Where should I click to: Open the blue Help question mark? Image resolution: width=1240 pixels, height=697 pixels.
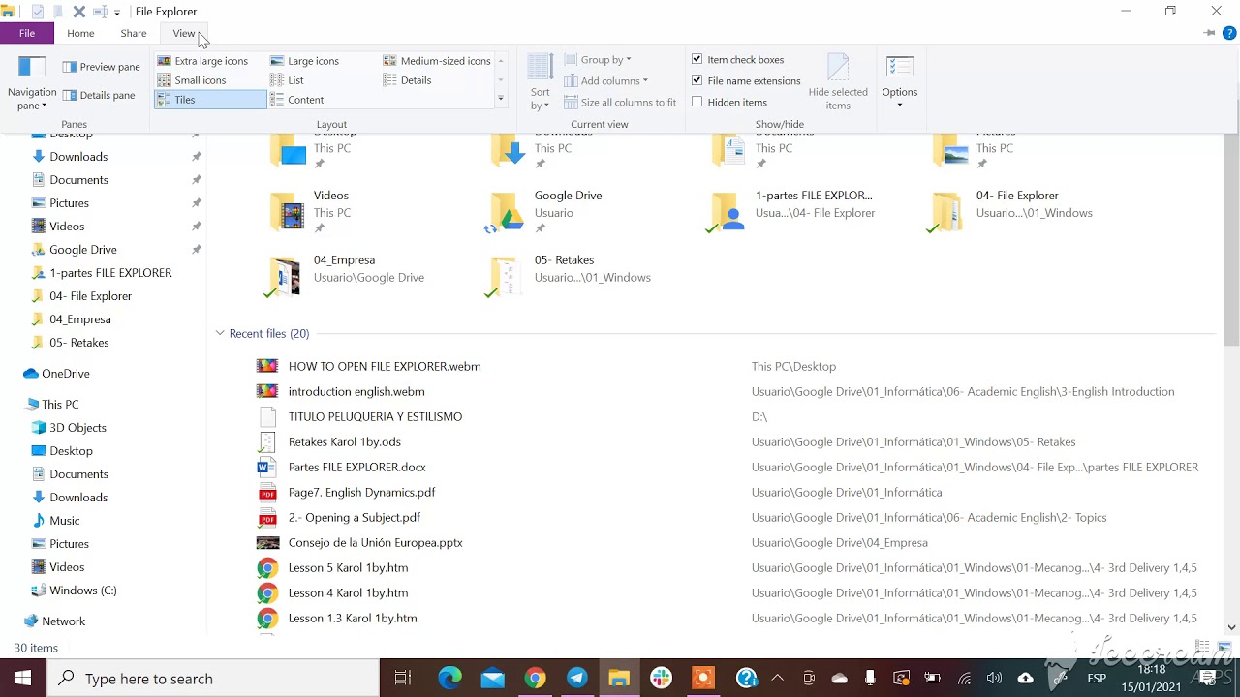(x=1229, y=33)
